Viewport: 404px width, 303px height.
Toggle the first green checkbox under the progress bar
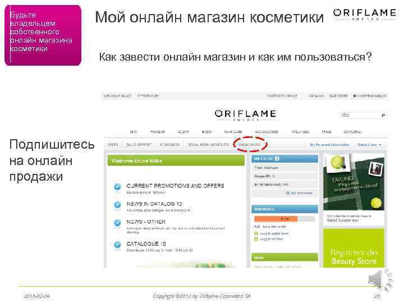click(256, 233)
